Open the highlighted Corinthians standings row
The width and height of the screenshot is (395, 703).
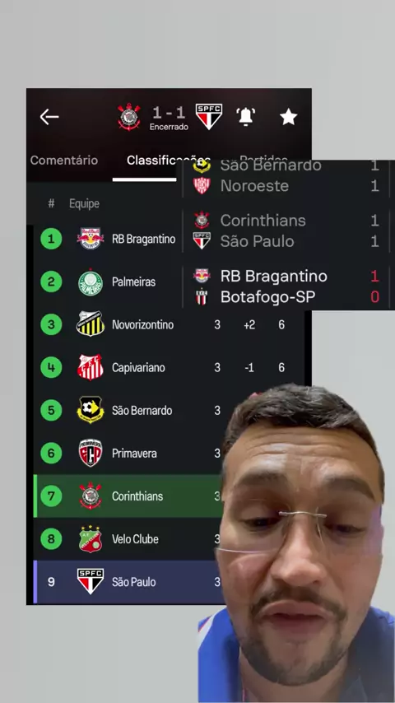(128, 496)
